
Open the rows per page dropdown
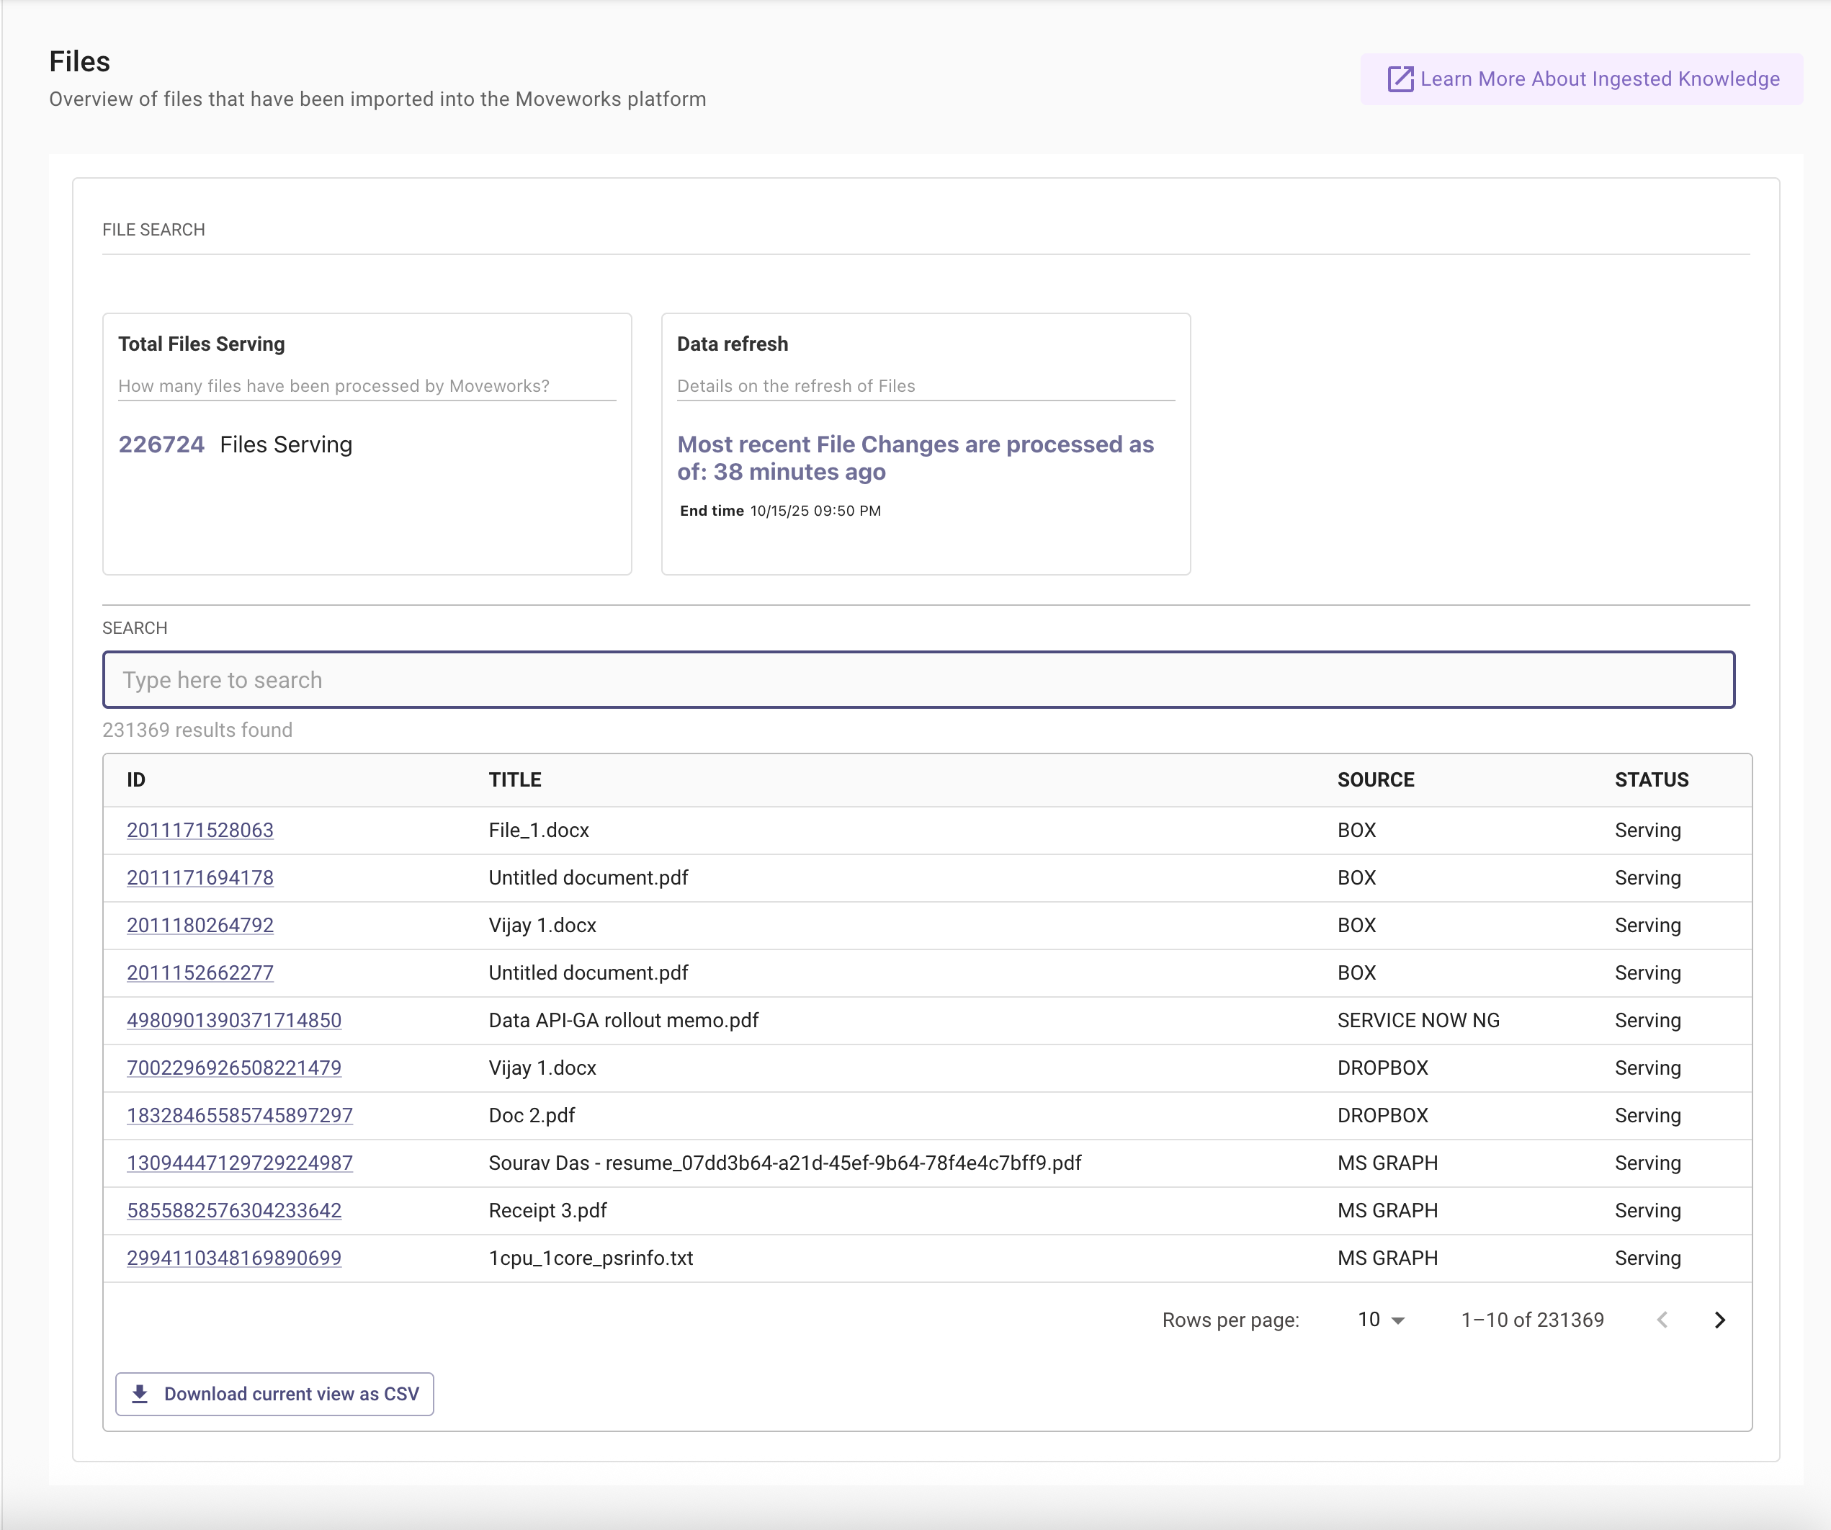(x=1381, y=1320)
